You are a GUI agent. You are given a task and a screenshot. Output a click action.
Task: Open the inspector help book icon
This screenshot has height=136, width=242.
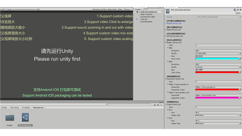pos(235,10)
